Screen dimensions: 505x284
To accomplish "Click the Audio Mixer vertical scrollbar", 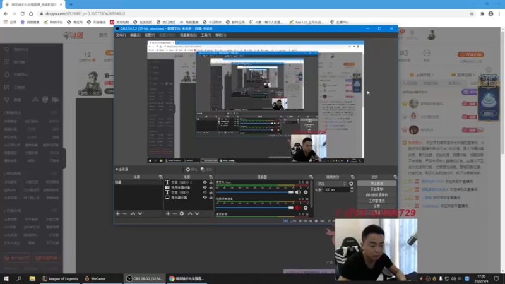I will (311, 193).
